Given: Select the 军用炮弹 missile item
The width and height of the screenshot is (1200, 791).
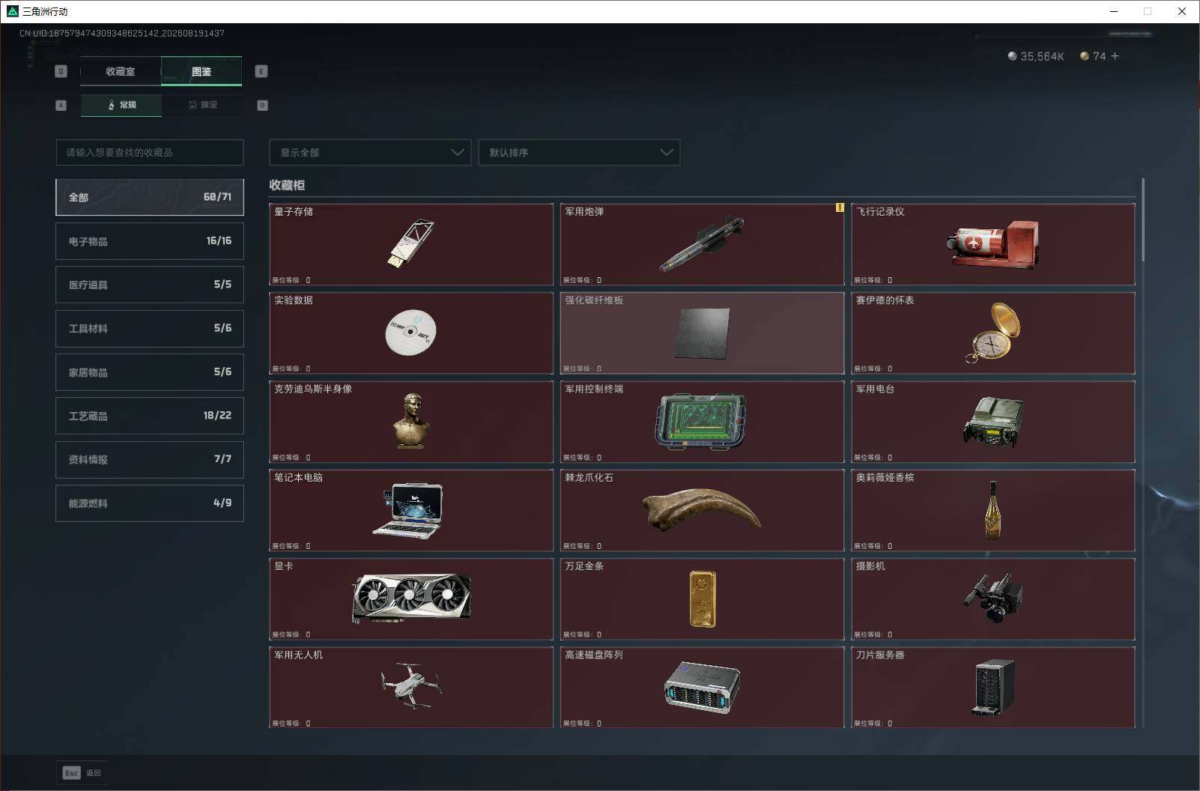Looking at the screenshot, I should 702,244.
